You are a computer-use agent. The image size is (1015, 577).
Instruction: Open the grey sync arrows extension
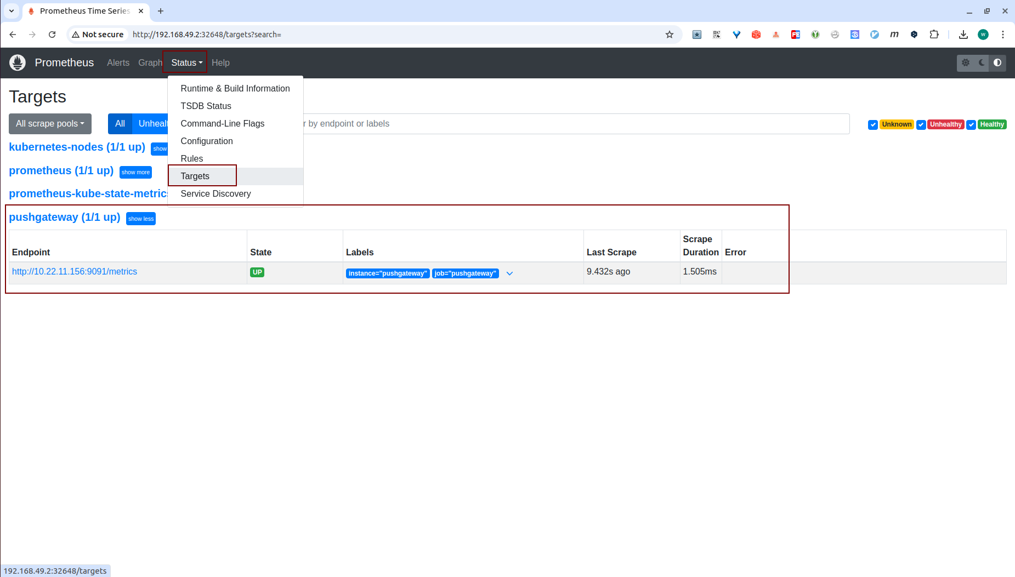(x=835, y=35)
